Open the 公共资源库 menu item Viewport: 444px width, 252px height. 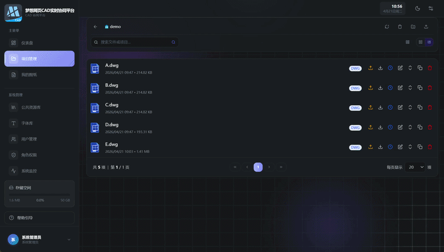pyautogui.click(x=39, y=107)
